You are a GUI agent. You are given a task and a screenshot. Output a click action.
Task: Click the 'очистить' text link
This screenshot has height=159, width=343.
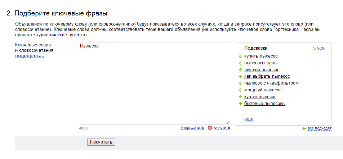pos(222,128)
